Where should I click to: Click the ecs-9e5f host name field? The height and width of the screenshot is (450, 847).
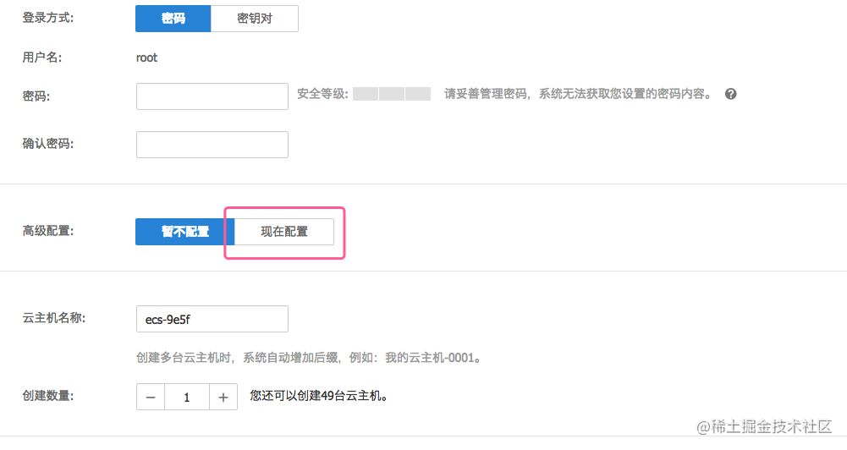[212, 319]
